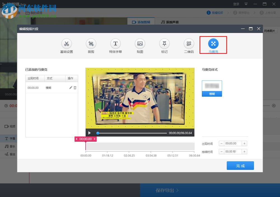
Task: Click the 出现时间 column header
Action: pyautogui.click(x=35, y=79)
